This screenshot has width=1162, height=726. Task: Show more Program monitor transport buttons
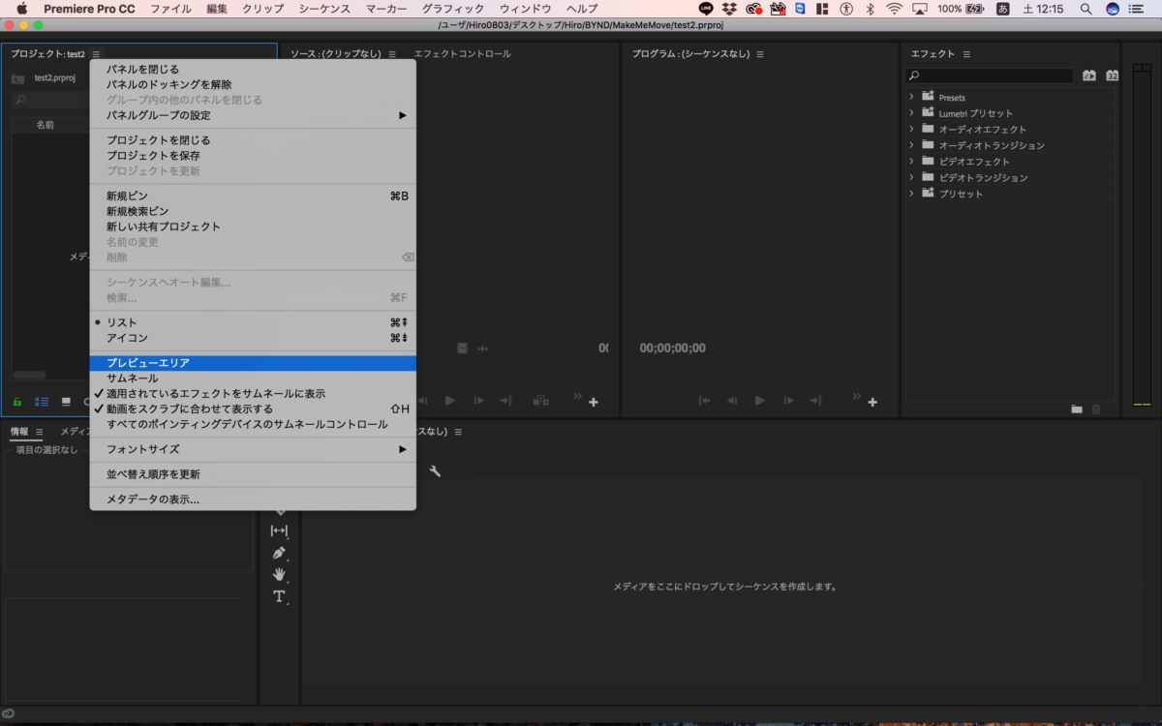coord(856,396)
